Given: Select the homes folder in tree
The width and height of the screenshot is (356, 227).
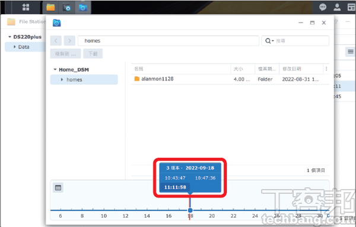Looking at the screenshot, I should coord(84,79).
